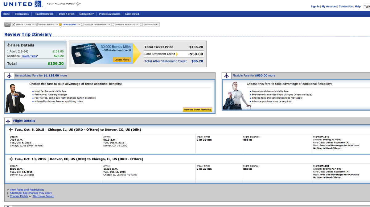Open the Help link

(358, 6)
